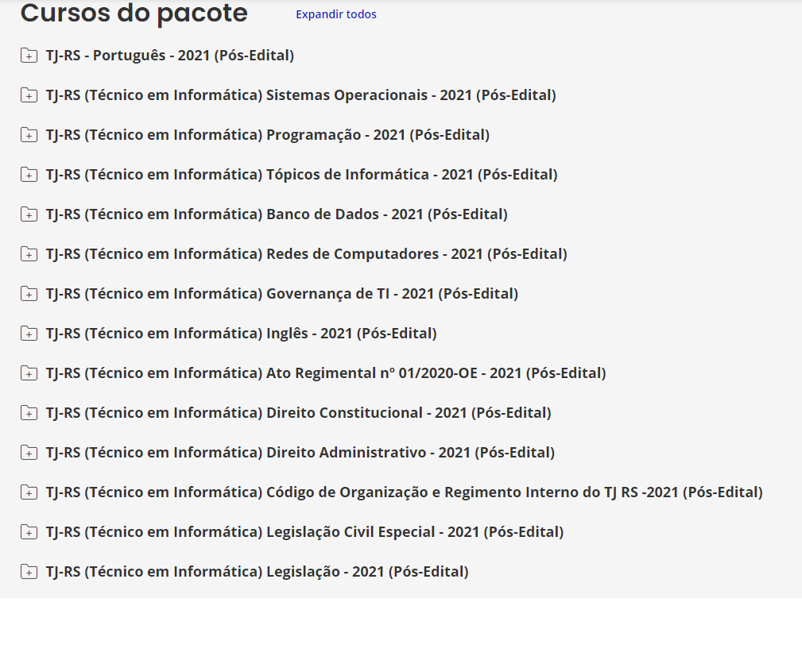
Task: Expand folder icon beside Sistemas Operacionais
Action: (29, 95)
